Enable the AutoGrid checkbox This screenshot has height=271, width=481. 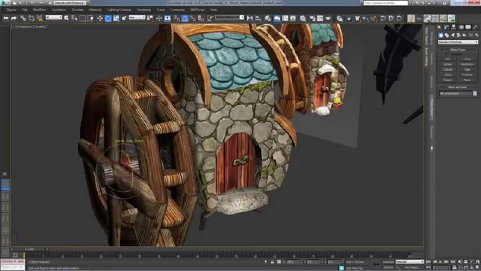pos(448,54)
